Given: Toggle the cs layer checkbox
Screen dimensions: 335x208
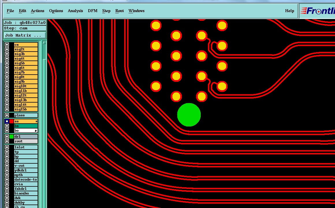Looking at the screenshot, I should pos(7,45).
